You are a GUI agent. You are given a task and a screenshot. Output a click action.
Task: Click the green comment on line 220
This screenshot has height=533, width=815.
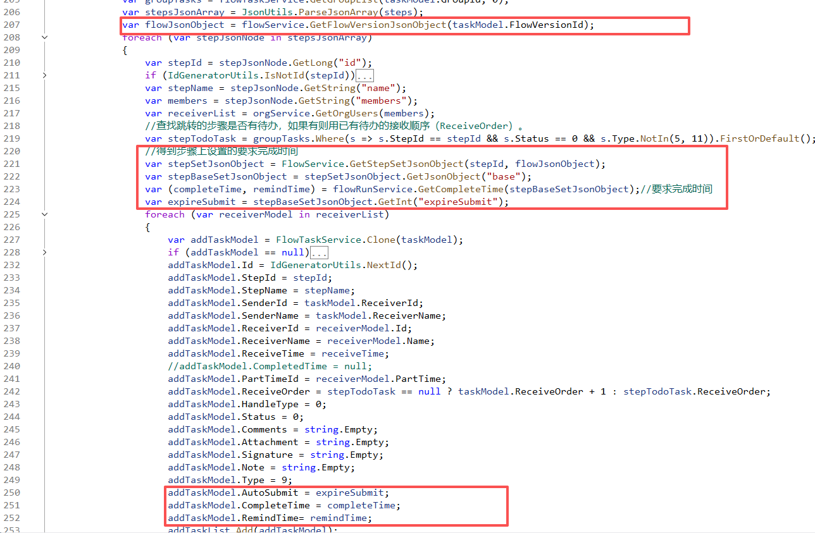point(221,151)
